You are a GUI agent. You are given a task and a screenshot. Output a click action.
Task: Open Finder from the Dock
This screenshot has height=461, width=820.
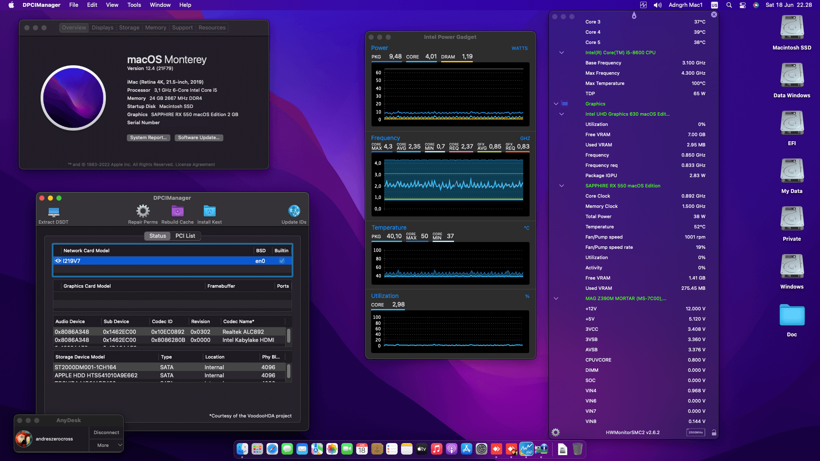click(242, 449)
